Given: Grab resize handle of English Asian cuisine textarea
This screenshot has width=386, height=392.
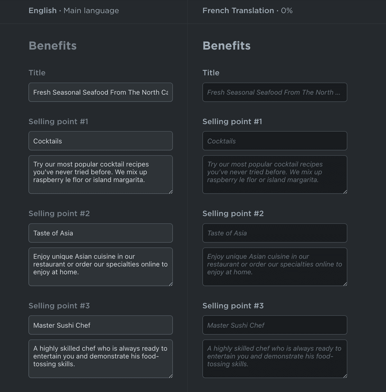Looking at the screenshot, I should (170, 284).
